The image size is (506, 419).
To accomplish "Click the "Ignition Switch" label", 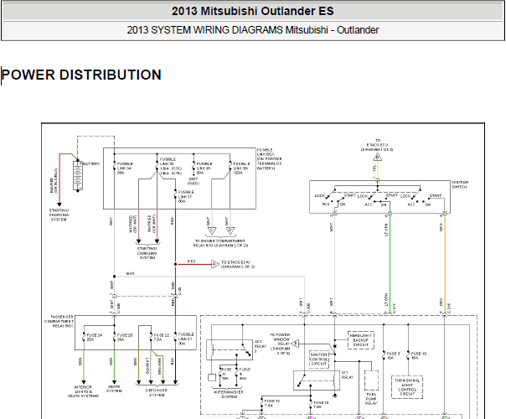I will point(460,184).
